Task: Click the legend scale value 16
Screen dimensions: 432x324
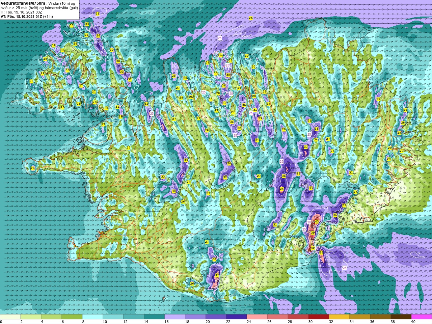Action: click(x=167, y=322)
